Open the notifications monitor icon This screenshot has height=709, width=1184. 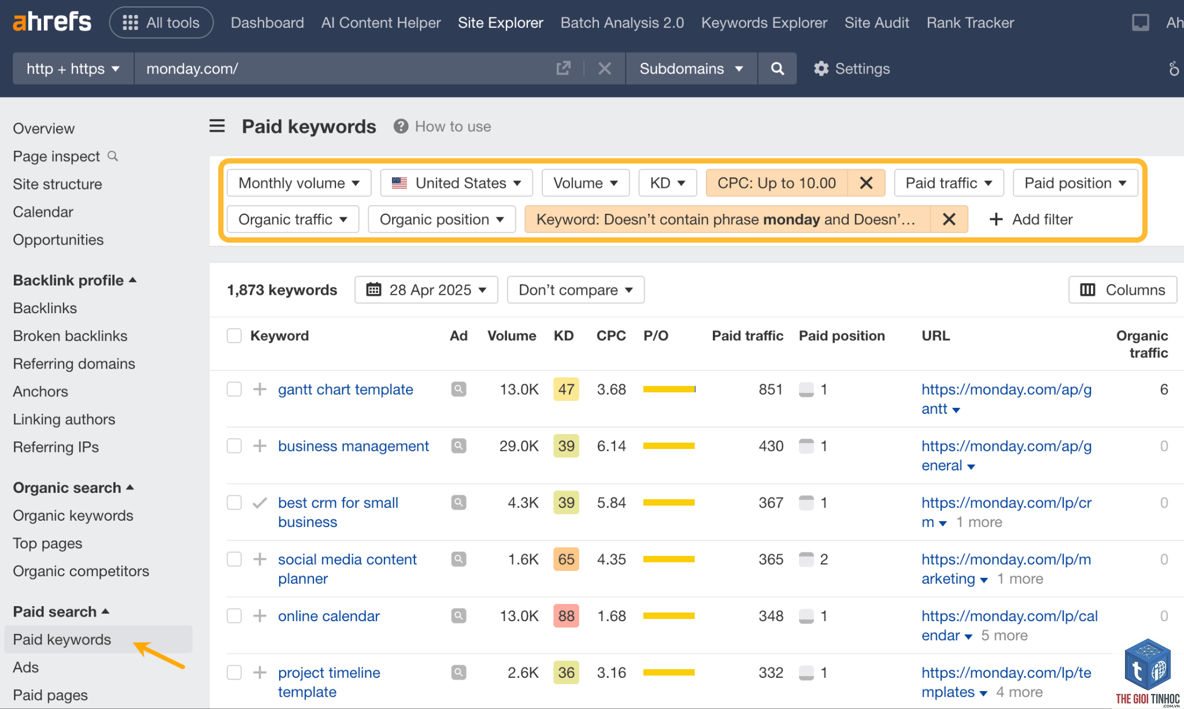click(1140, 23)
